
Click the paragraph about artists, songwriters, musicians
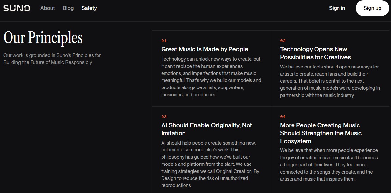211,77
